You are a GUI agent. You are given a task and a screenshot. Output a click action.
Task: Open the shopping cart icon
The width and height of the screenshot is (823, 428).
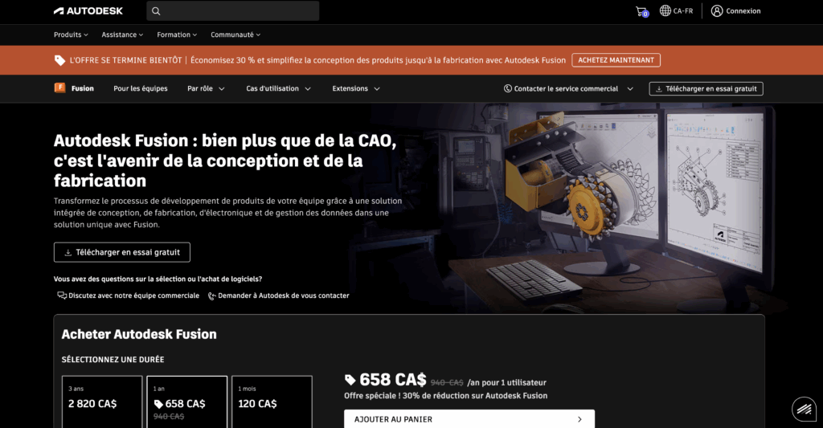pos(641,11)
